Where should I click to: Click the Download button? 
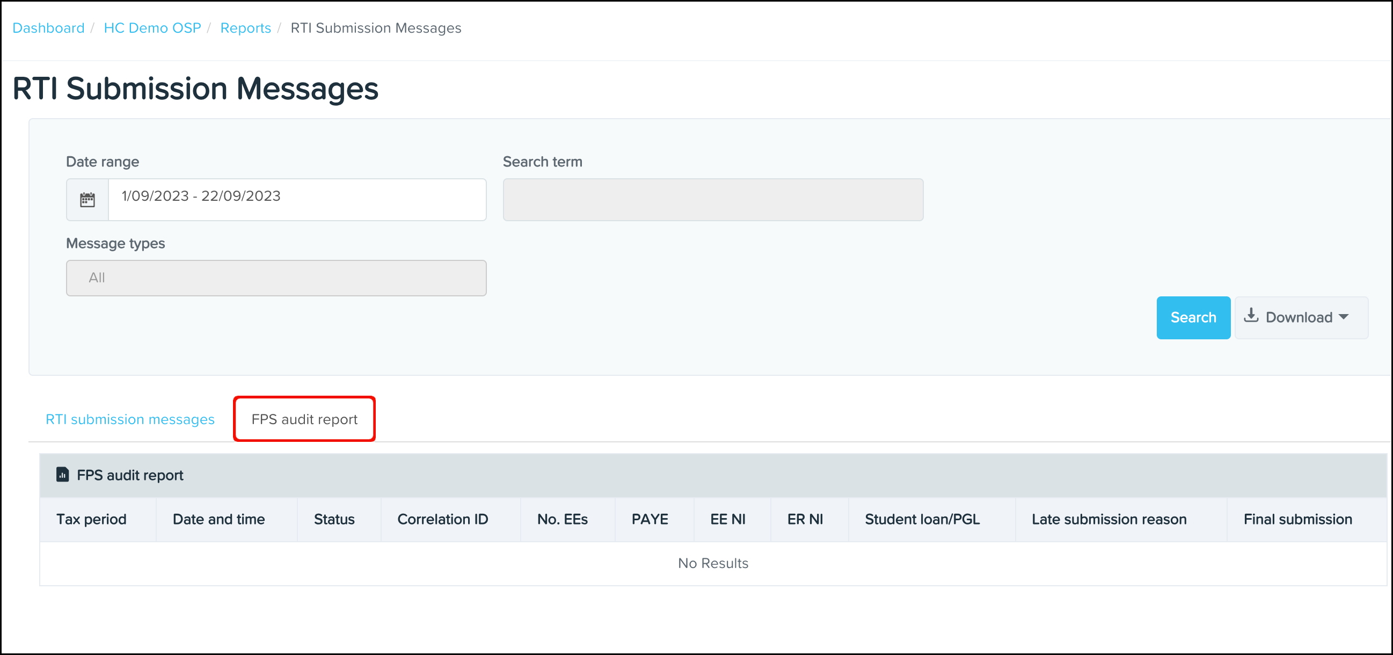[x=1301, y=317]
